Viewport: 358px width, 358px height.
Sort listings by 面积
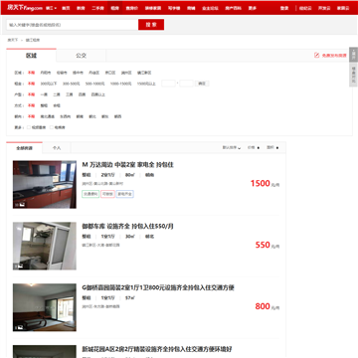pyautogui.click(x=272, y=148)
